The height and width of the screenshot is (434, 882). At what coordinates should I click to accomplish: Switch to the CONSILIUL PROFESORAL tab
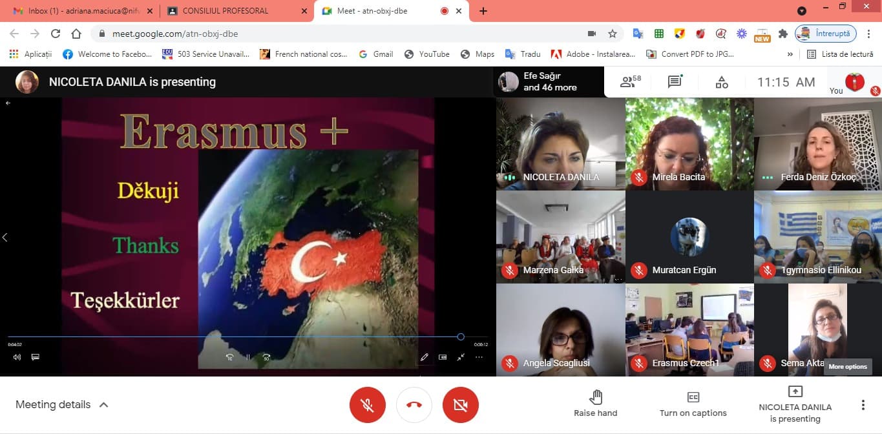pyautogui.click(x=235, y=11)
